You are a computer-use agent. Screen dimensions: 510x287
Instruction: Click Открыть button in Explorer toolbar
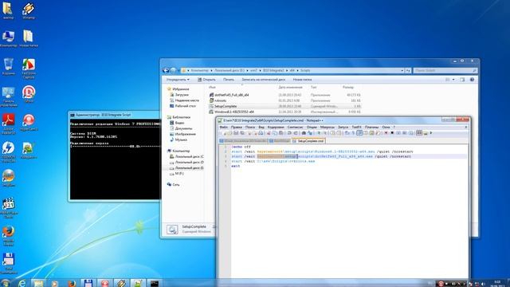pyautogui.click(x=206, y=80)
